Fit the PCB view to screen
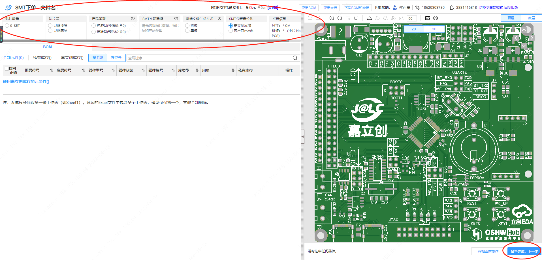Viewport: 542px width, 260px height. [356, 18]
